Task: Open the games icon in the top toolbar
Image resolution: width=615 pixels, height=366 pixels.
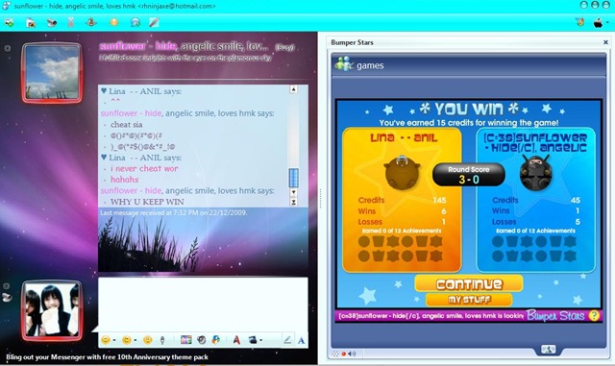Action: (91, 22)
